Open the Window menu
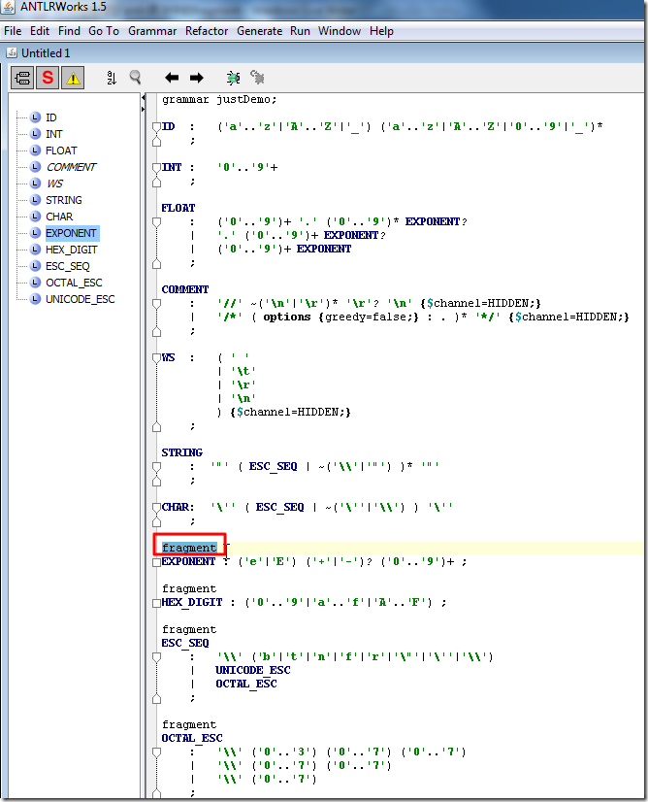Image resolution: width=648 pixels, height=802 pixels. click(340, 31)
